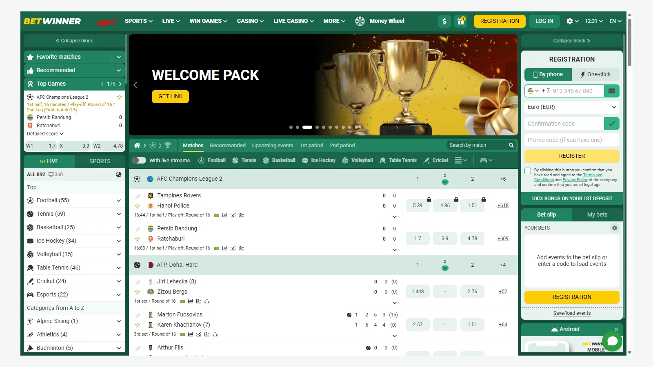Viewport: 653px width, 367px height.
Task: Open the list-view menu icon in filter bar
Action: pyautogui.click(x=461, y=160)
